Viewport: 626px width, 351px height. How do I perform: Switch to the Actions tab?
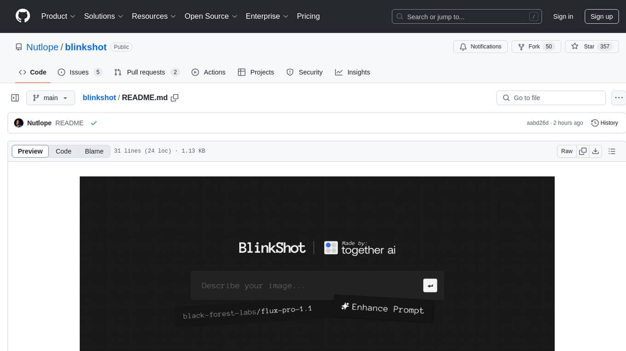[x=209, y=72]
